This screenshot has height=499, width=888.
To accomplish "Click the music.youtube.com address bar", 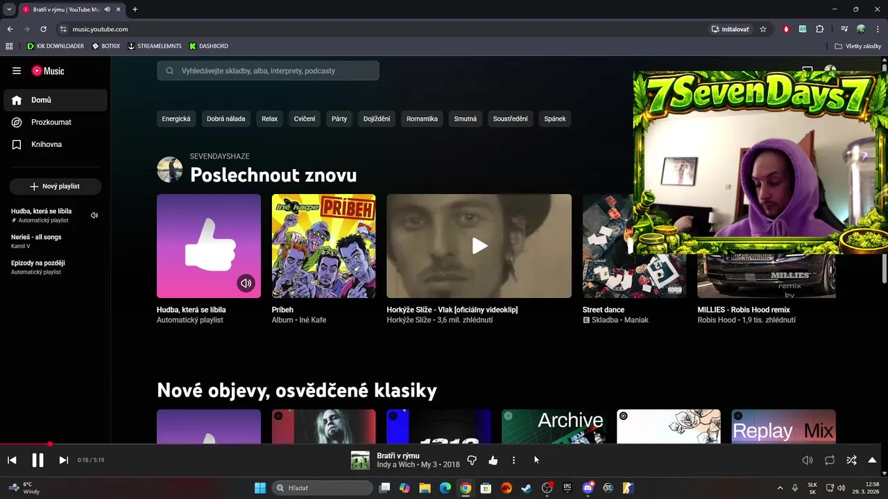I will pos(382,29).
